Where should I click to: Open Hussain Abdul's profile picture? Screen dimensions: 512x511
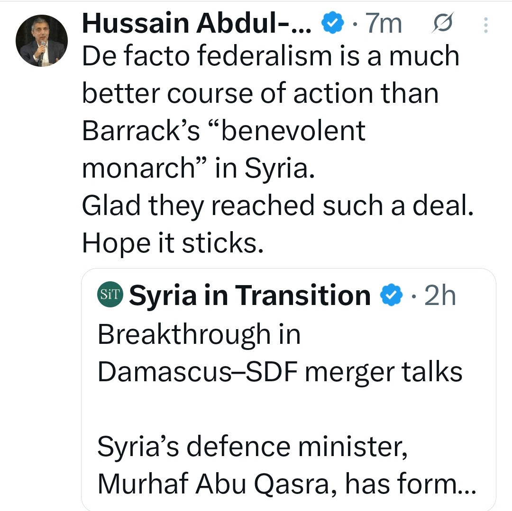[41, 41]
